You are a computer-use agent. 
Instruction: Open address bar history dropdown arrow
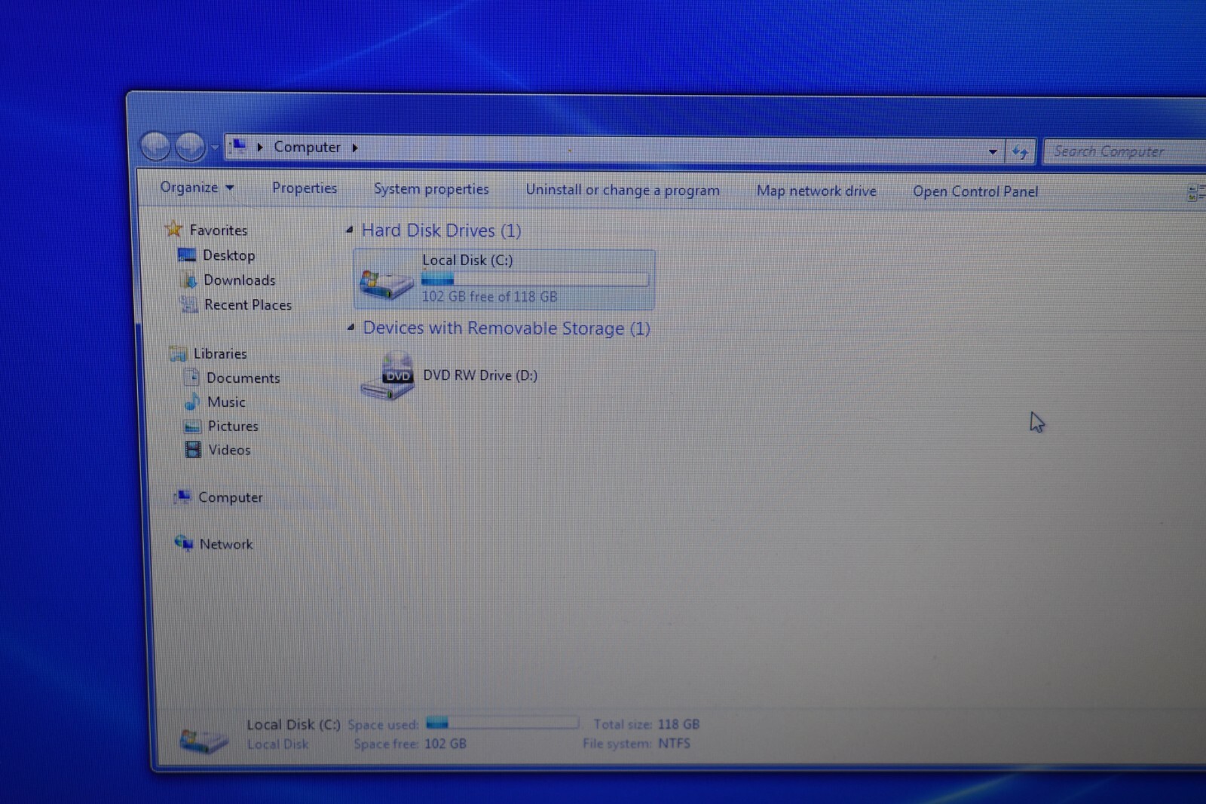pos(993,151)
